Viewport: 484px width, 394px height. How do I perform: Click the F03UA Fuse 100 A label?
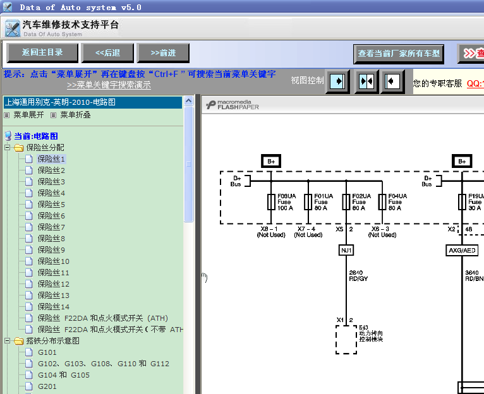[286, 202]
